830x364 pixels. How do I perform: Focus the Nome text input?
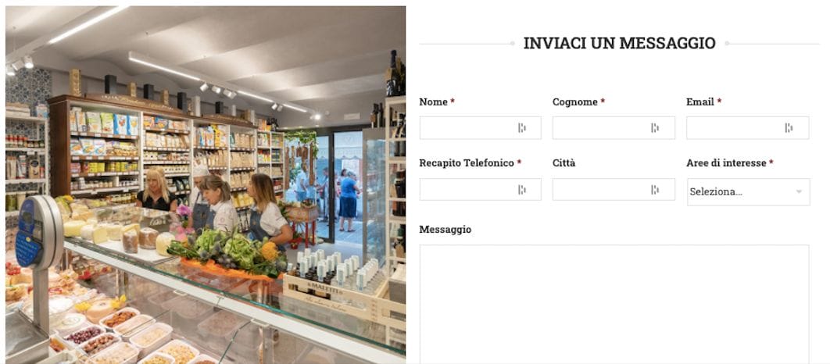(480, 128)
